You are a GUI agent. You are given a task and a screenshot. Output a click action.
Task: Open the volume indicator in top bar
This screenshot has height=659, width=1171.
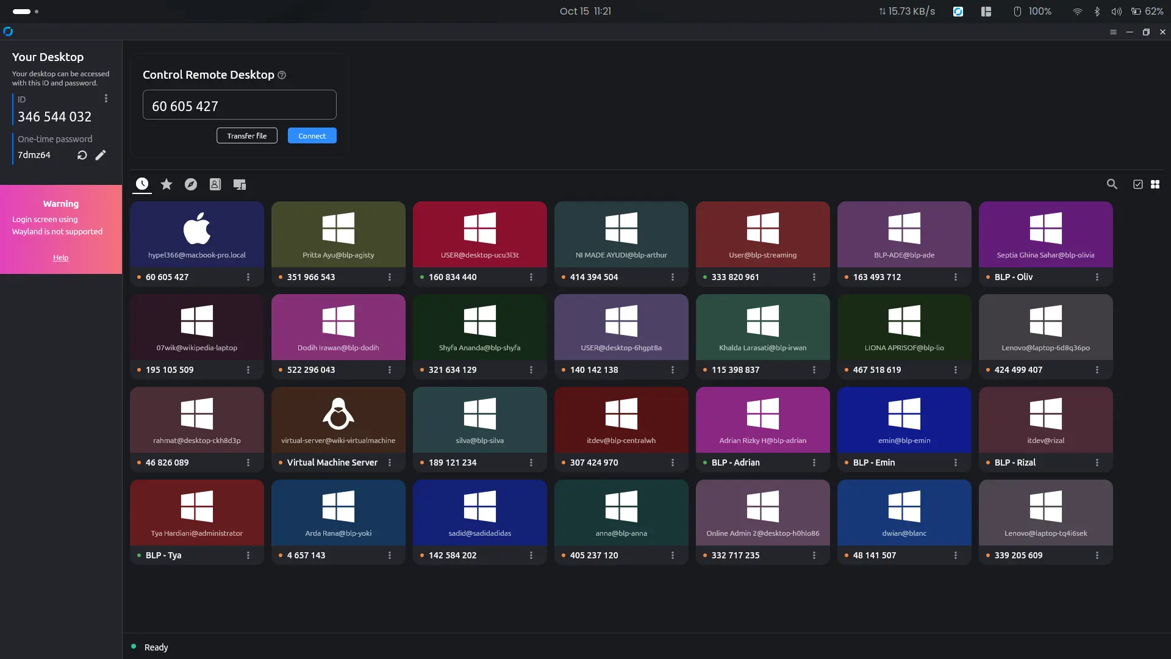pos(1116,12)
